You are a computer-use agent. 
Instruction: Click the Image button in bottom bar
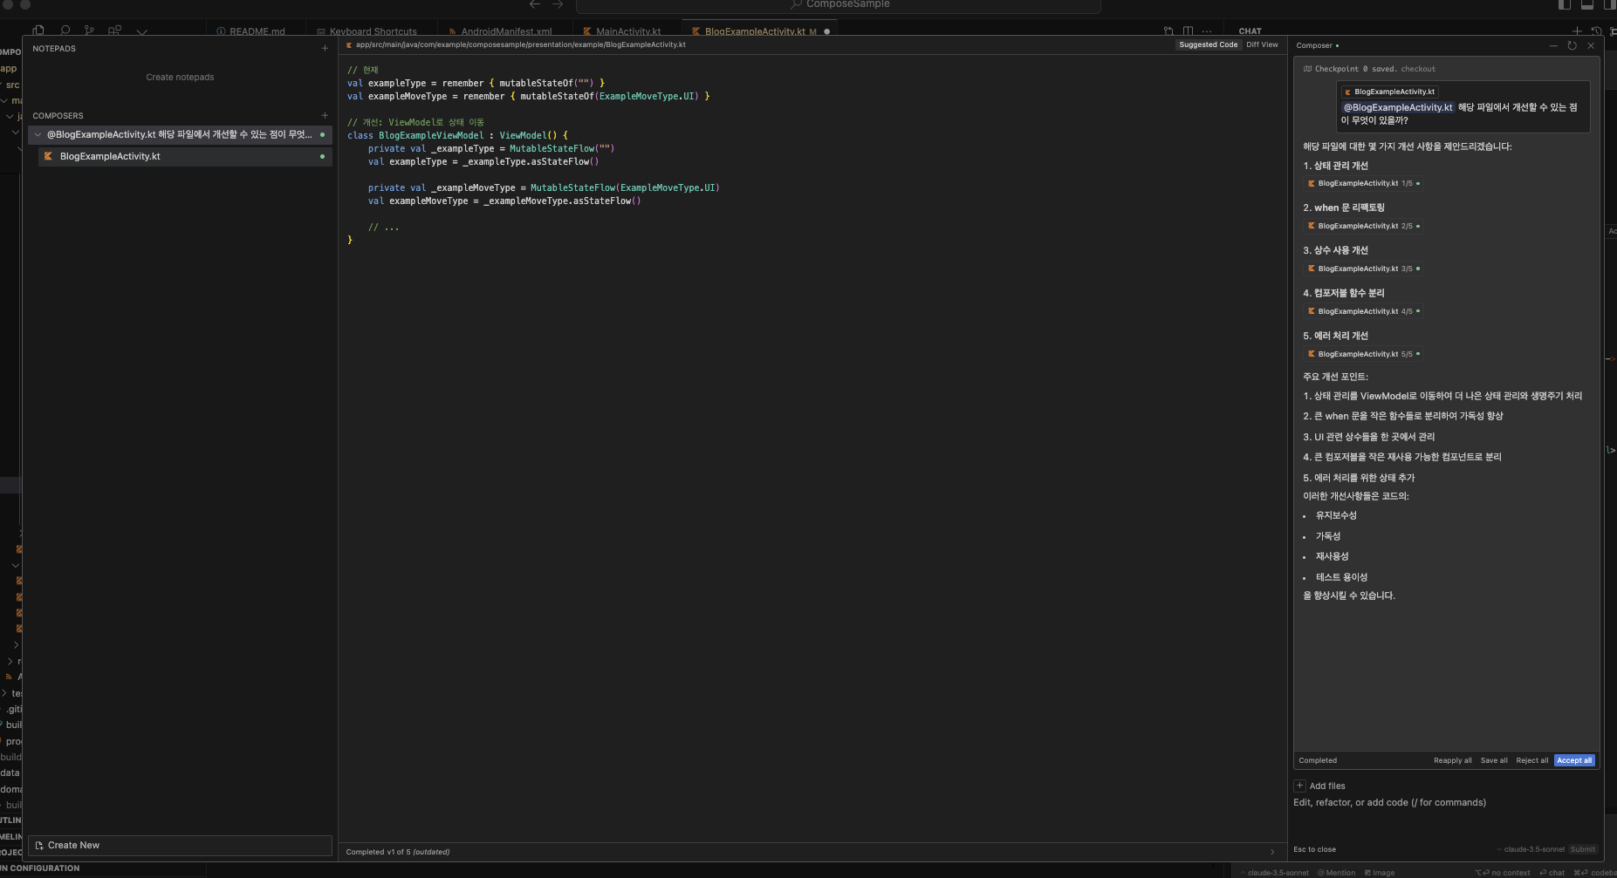click(x=1379, y=873)
